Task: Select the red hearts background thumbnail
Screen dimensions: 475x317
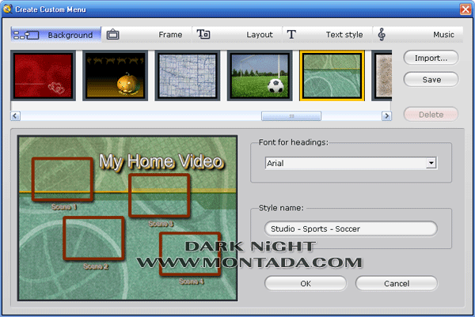Action: [x=44, y=76]
